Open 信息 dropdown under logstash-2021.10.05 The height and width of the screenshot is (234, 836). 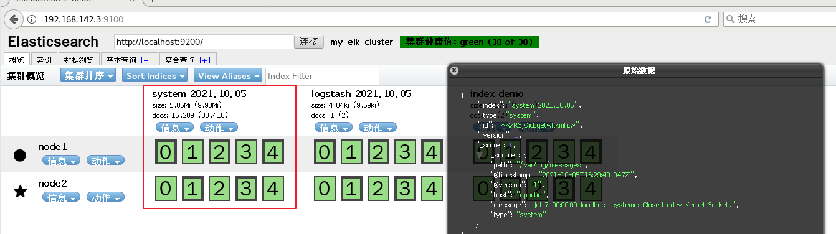click(x=334, y=128)
